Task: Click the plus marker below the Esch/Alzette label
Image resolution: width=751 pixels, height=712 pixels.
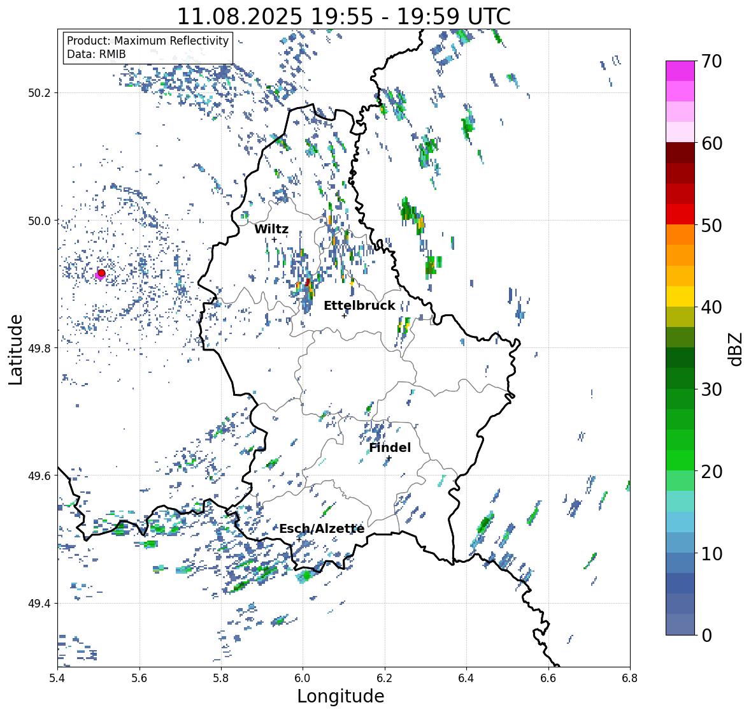Action: (x=299, y=539)
